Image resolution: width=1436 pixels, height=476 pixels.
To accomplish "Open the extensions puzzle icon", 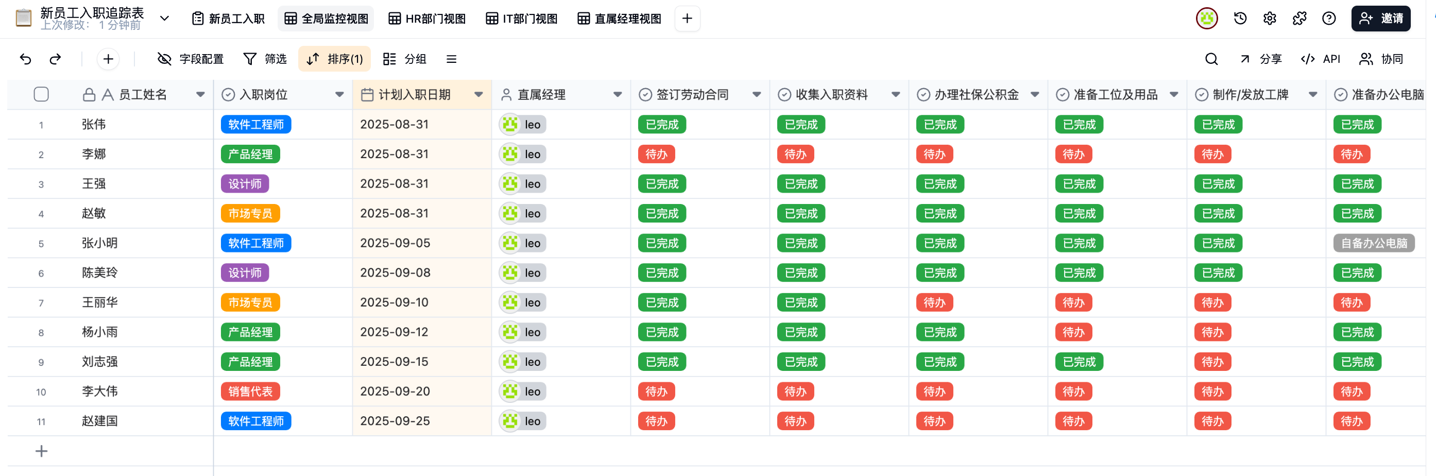I will pos(1300,19).
